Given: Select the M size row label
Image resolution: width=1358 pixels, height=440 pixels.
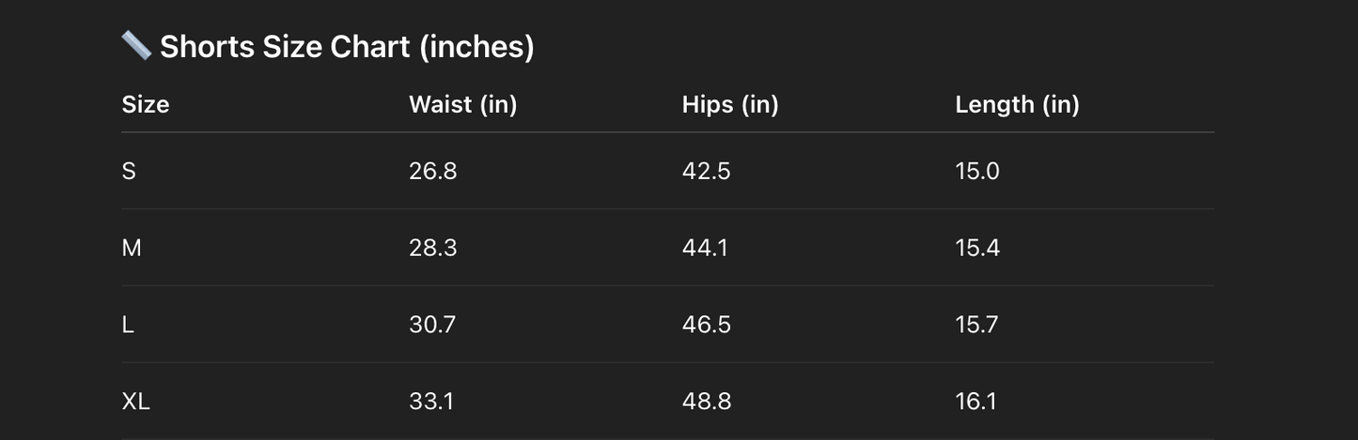Looking at the screenshot, I should tap(132, 248).
